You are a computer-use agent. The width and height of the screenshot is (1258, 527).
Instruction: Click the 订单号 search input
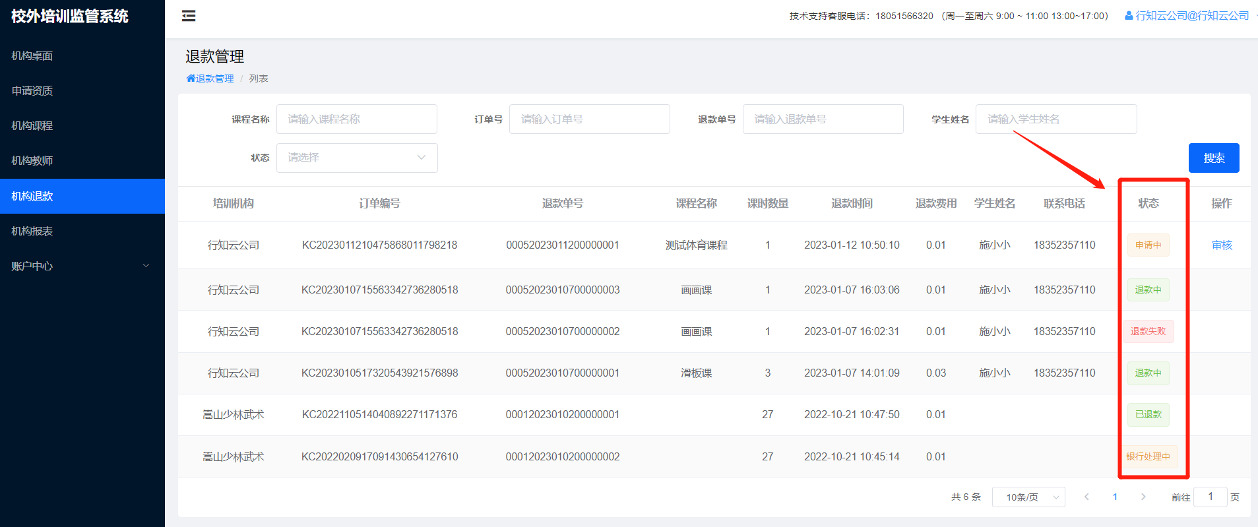589,119
